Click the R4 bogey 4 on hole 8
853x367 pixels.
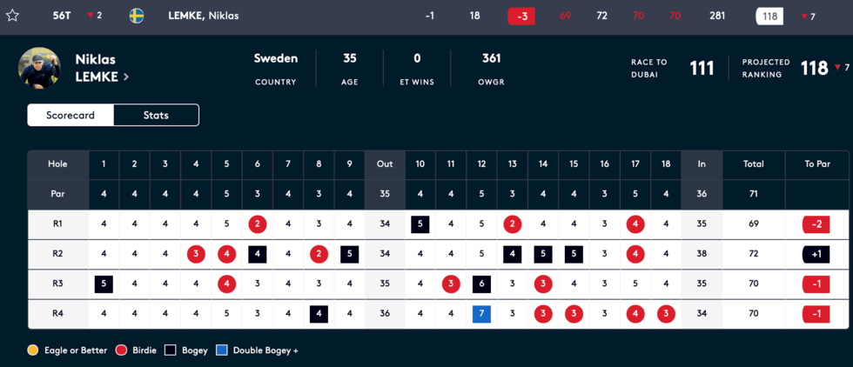tap(319, 314)
